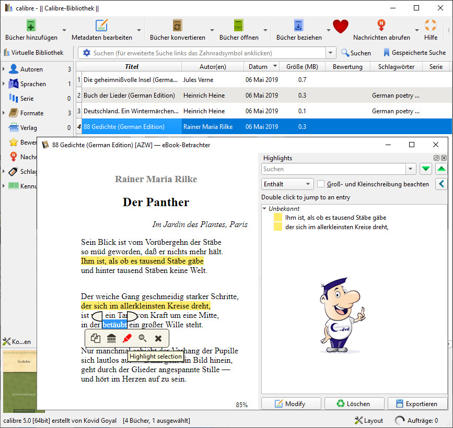Click the Bücher hinzufügen icon

31,26
